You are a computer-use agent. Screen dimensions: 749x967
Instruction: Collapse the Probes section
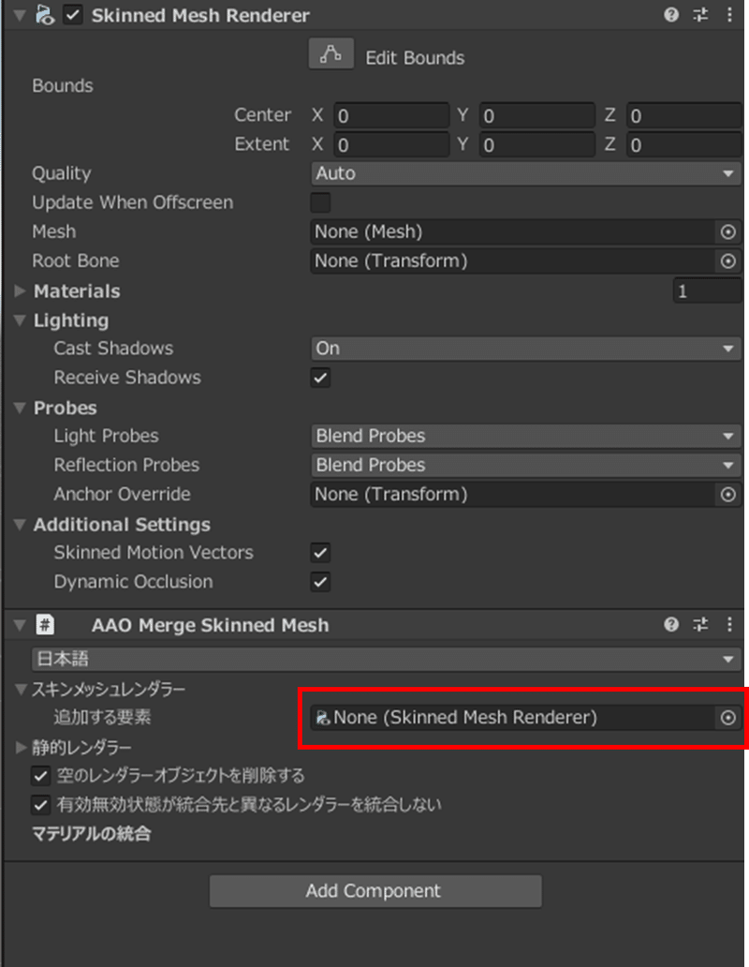[20, 408]
